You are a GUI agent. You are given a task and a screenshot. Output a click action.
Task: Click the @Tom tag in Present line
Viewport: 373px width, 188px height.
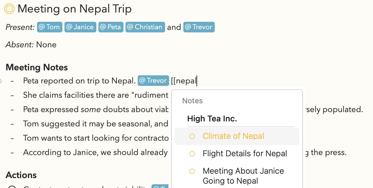[50, 27]
